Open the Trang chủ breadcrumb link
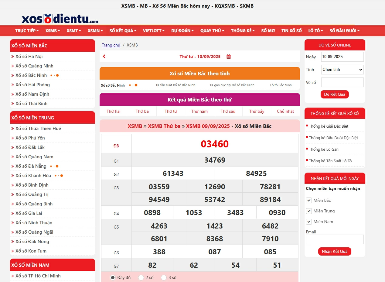The height and width of the screenshot is (282, 385). click(x=111, y=45)
